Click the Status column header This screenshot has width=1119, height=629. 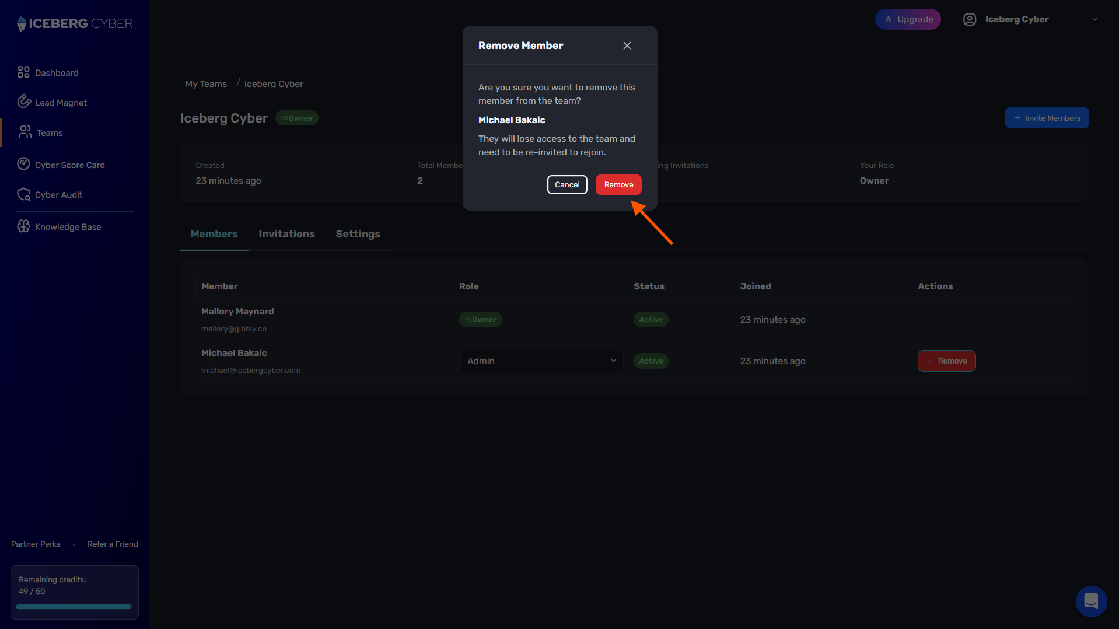coord(649,286)
